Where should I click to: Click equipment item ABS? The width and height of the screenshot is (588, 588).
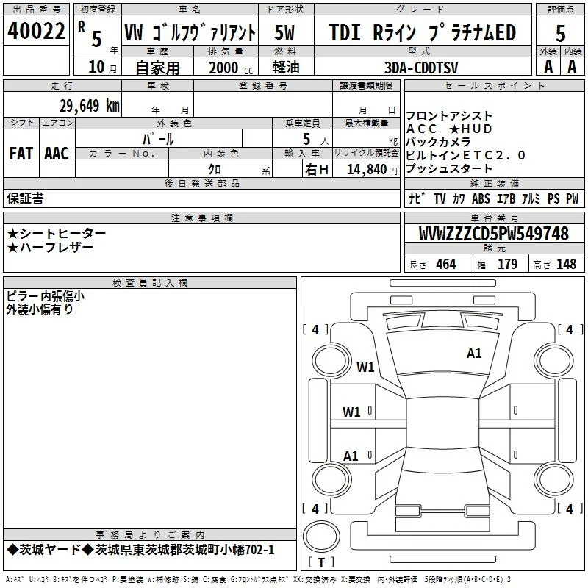point(481,198)
